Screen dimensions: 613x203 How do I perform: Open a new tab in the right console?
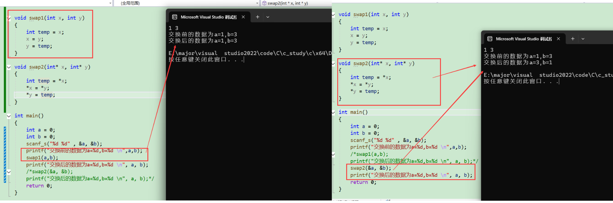coord(573,39)
